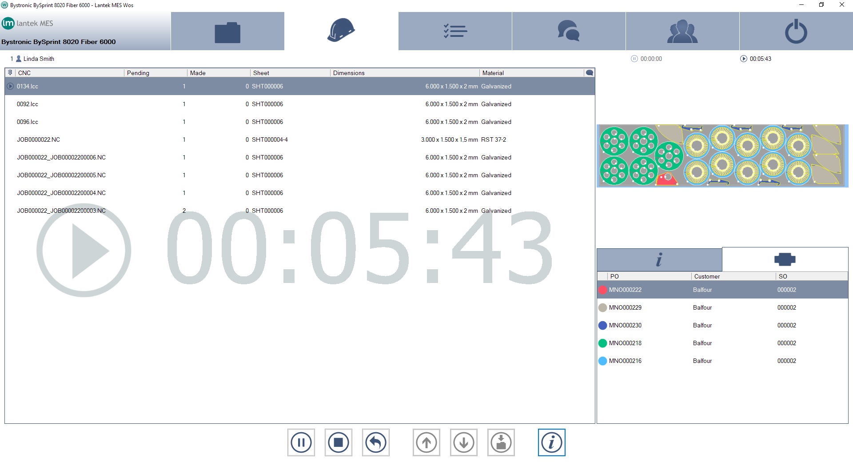Select the green swatch for MNO000218

click(603, 343)
